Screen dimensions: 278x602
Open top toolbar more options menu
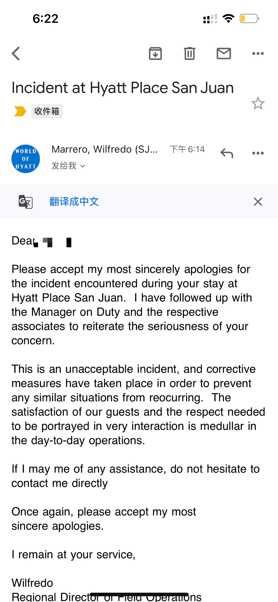[x=258, y=54]
